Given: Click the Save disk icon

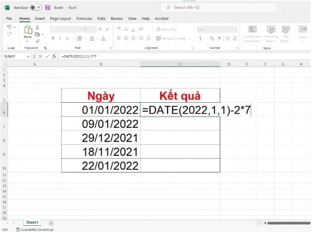Looking at the screenshot, I should click(x=47, y=8).
